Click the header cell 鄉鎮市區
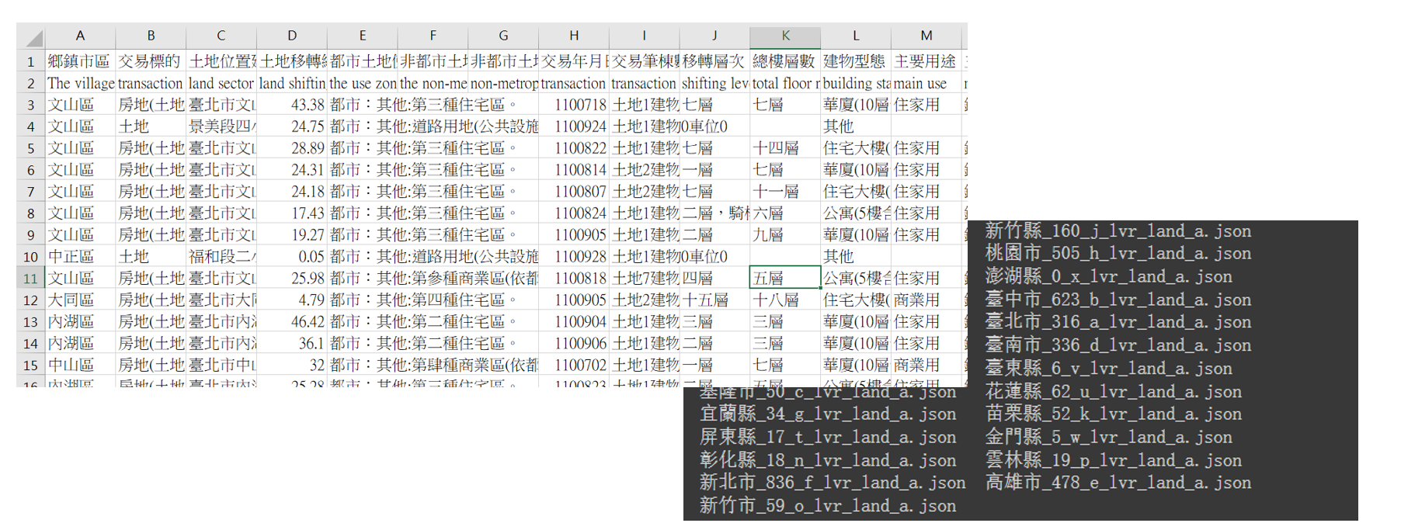Screen dimensions: 1401x530 [x=80, y=61]
